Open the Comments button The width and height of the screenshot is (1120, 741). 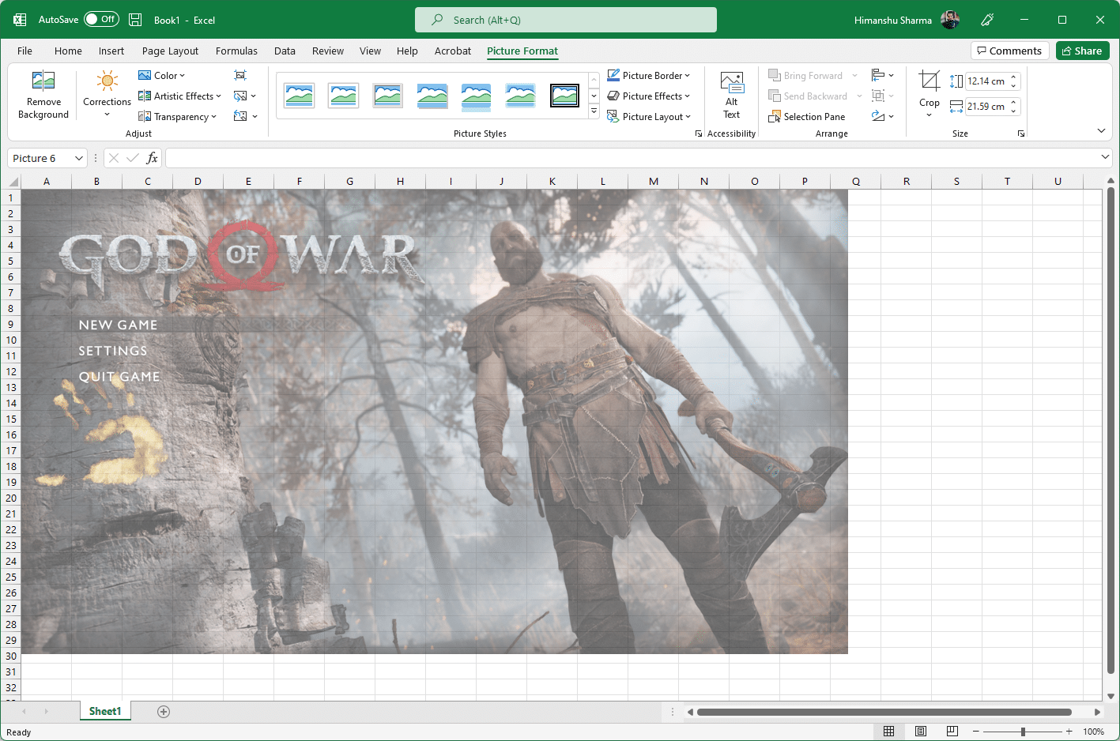tap(1010, 51)
